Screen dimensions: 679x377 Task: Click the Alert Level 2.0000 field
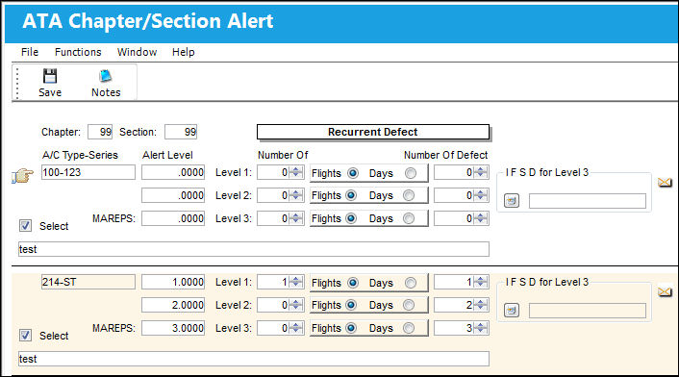pyautogui.click(x=173, y=305)
